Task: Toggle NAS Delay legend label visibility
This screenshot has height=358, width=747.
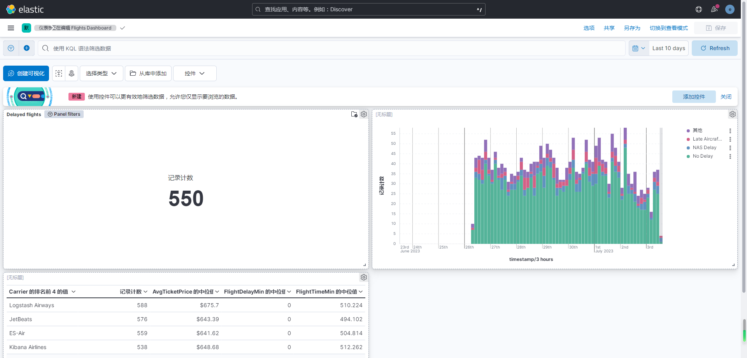Action: (705, 148)
